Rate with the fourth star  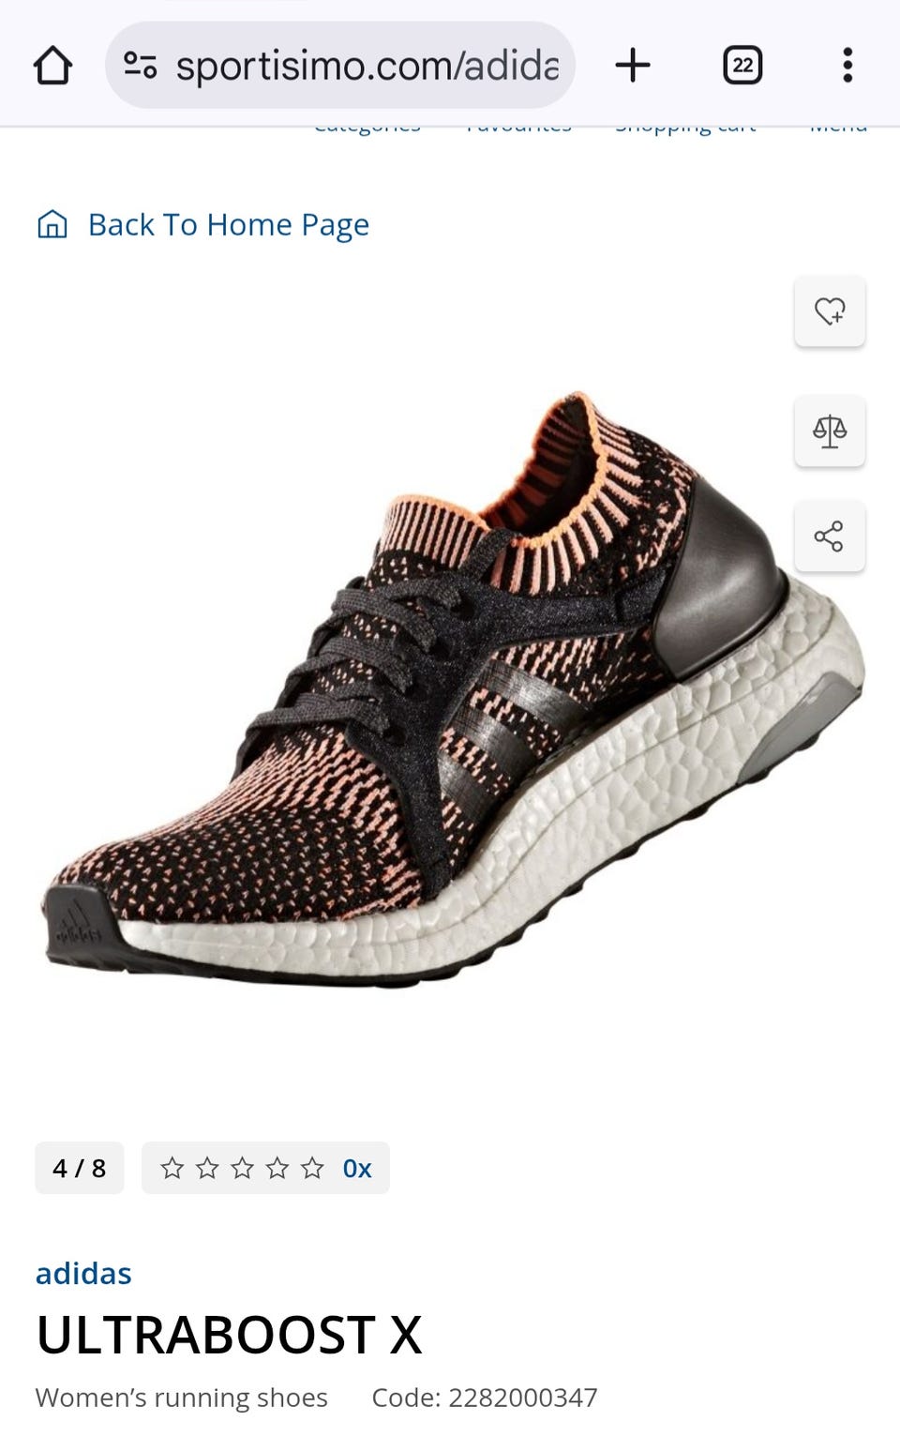(277, 1168)
